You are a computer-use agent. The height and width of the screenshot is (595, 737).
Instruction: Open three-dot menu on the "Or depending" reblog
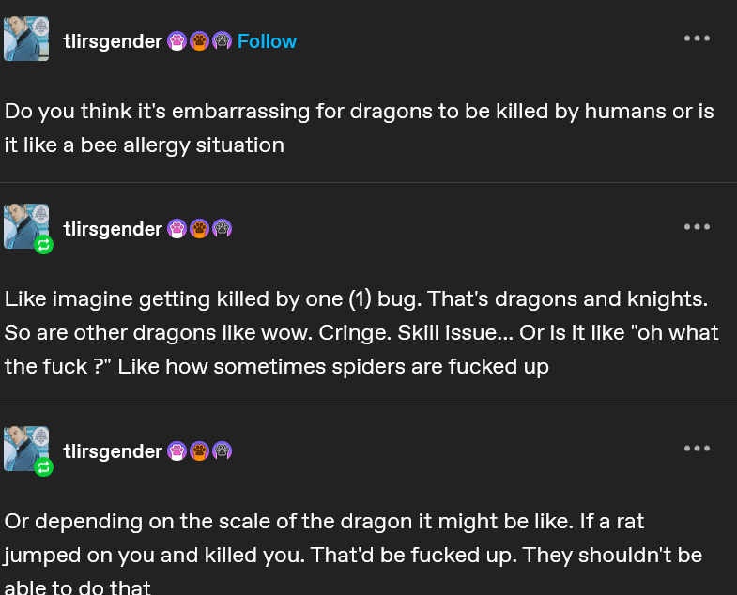click(697, 449)
